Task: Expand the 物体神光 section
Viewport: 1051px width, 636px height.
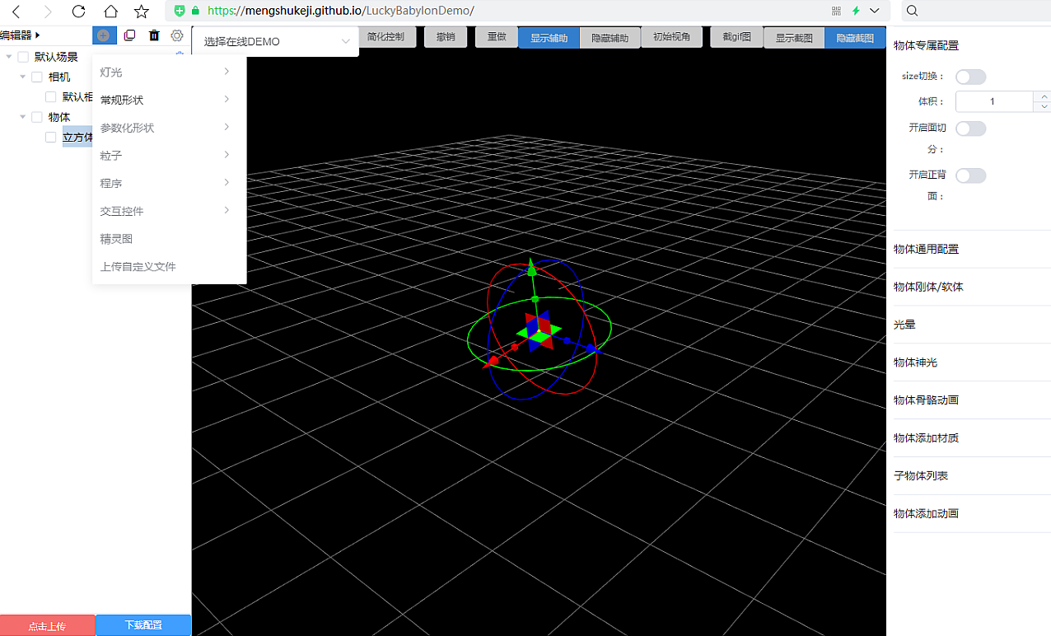Action: [x=972, y=362]
